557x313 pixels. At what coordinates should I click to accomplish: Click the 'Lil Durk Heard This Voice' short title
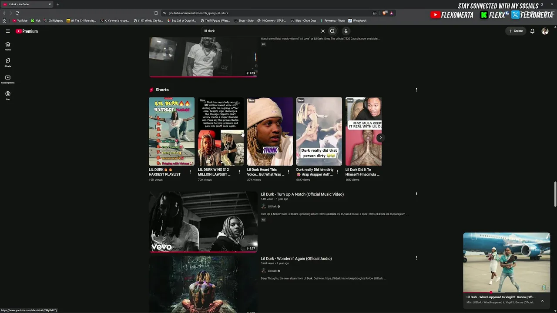coord(266,172)
